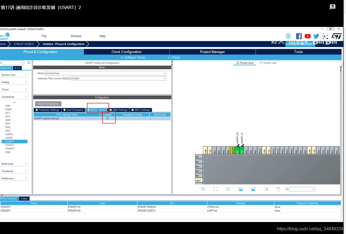
Task: Select USB in Connectivity list
Action: 8,152
